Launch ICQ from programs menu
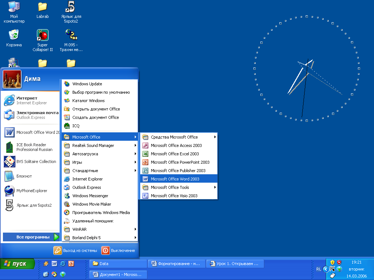374x280 pixels. click(x=100, y=126)
